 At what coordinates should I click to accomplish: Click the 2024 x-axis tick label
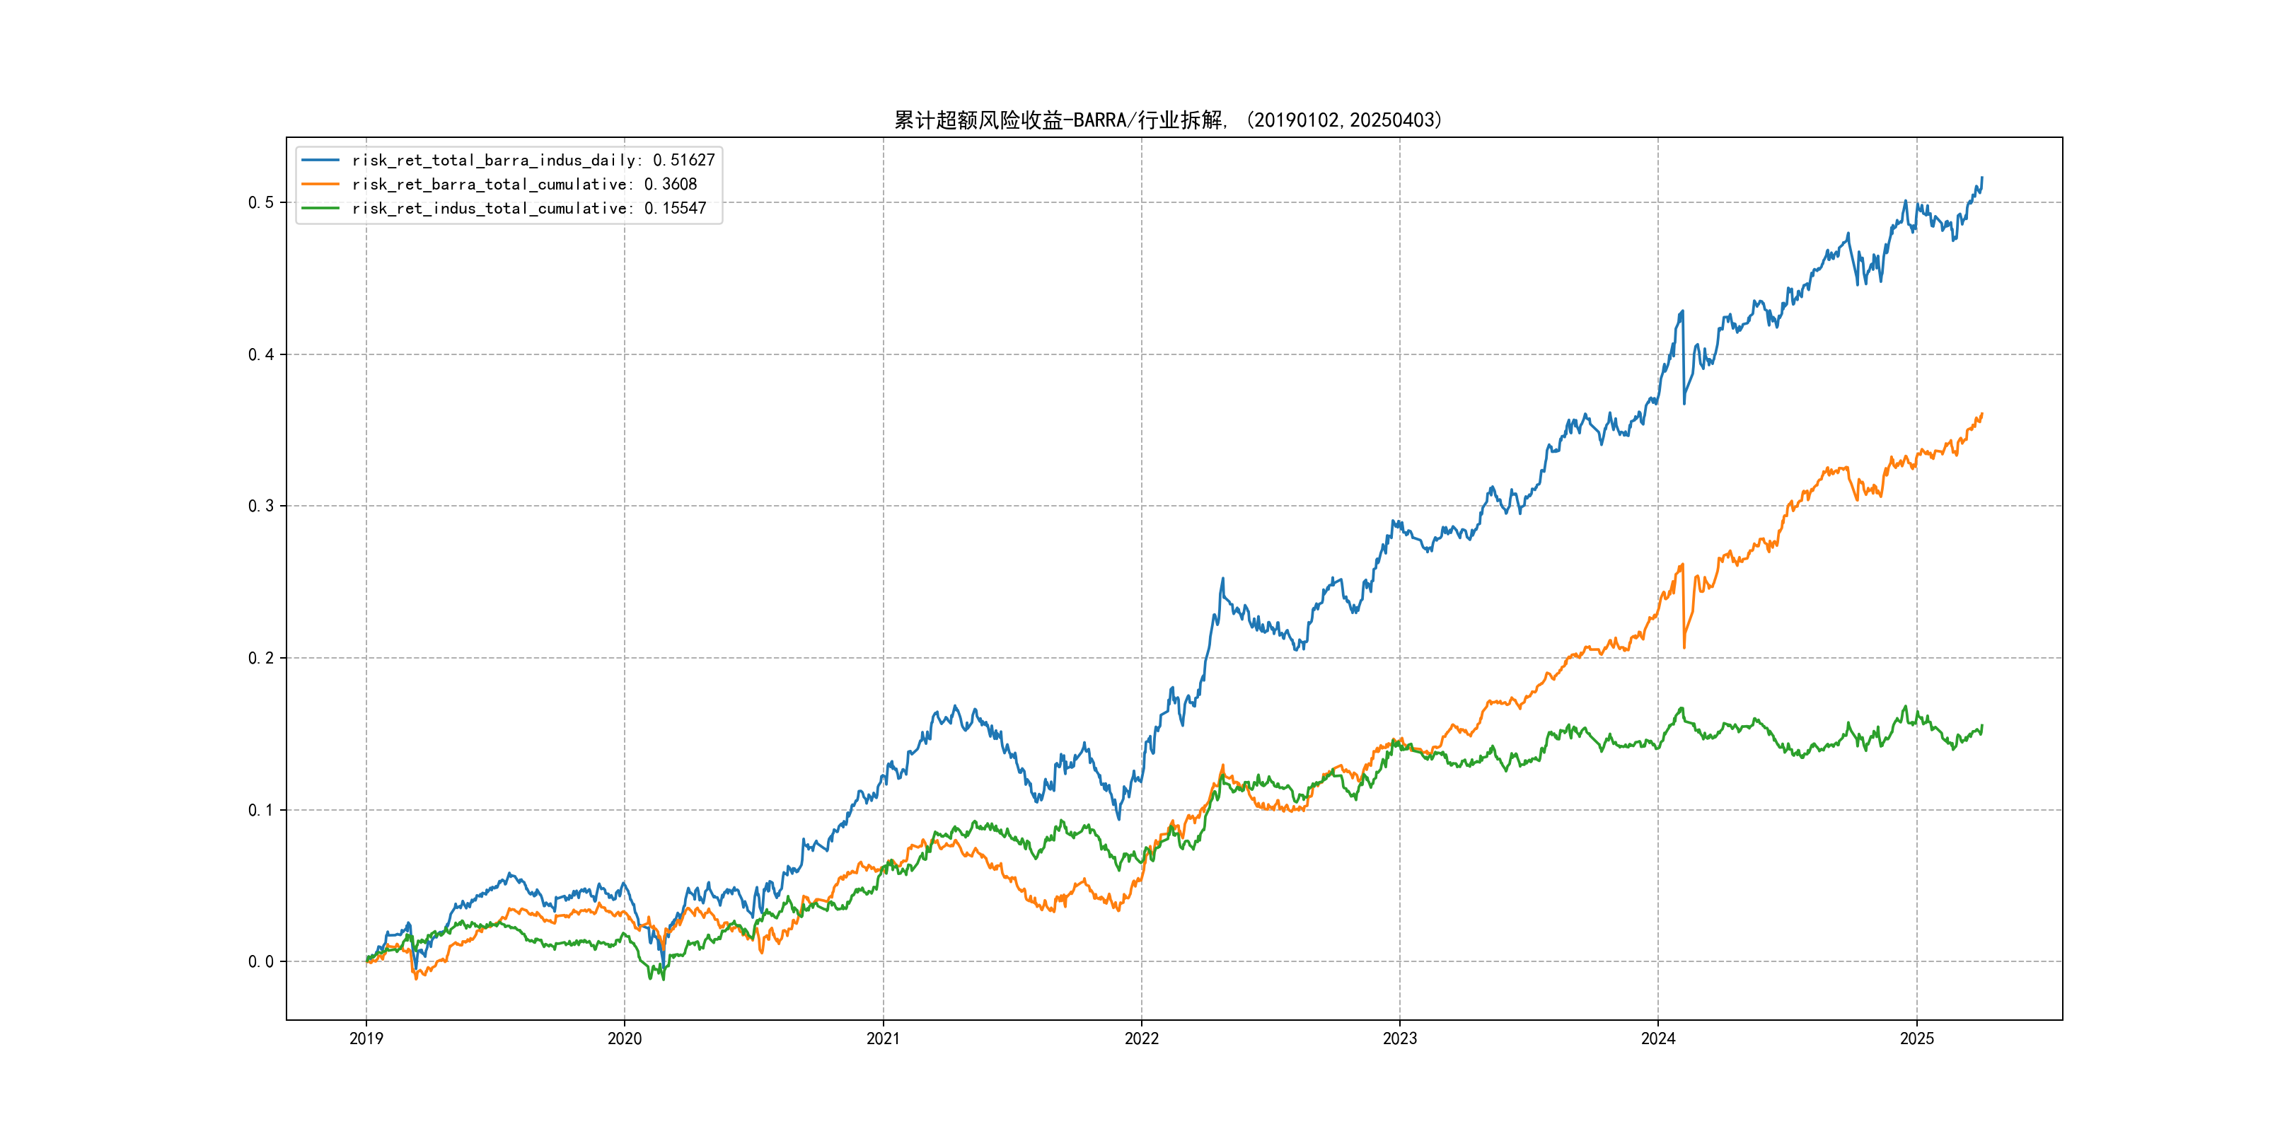[1657, 1038]
